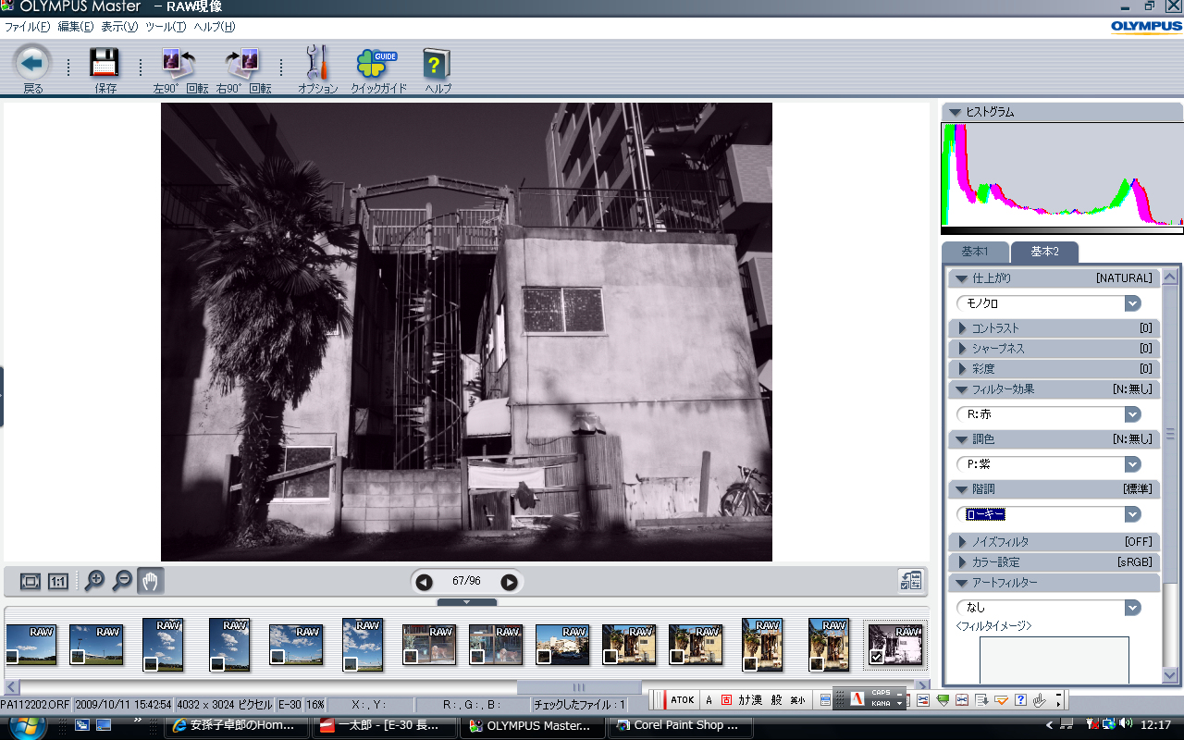Click the OLYMPUS Master taskbar button
The width and height of the screenshot is (1184, 740).
(x=532, y=725)
